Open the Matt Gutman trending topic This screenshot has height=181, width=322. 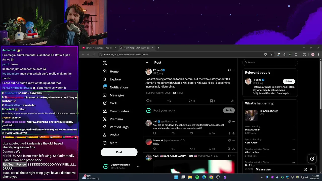click(x=253, y=130)
